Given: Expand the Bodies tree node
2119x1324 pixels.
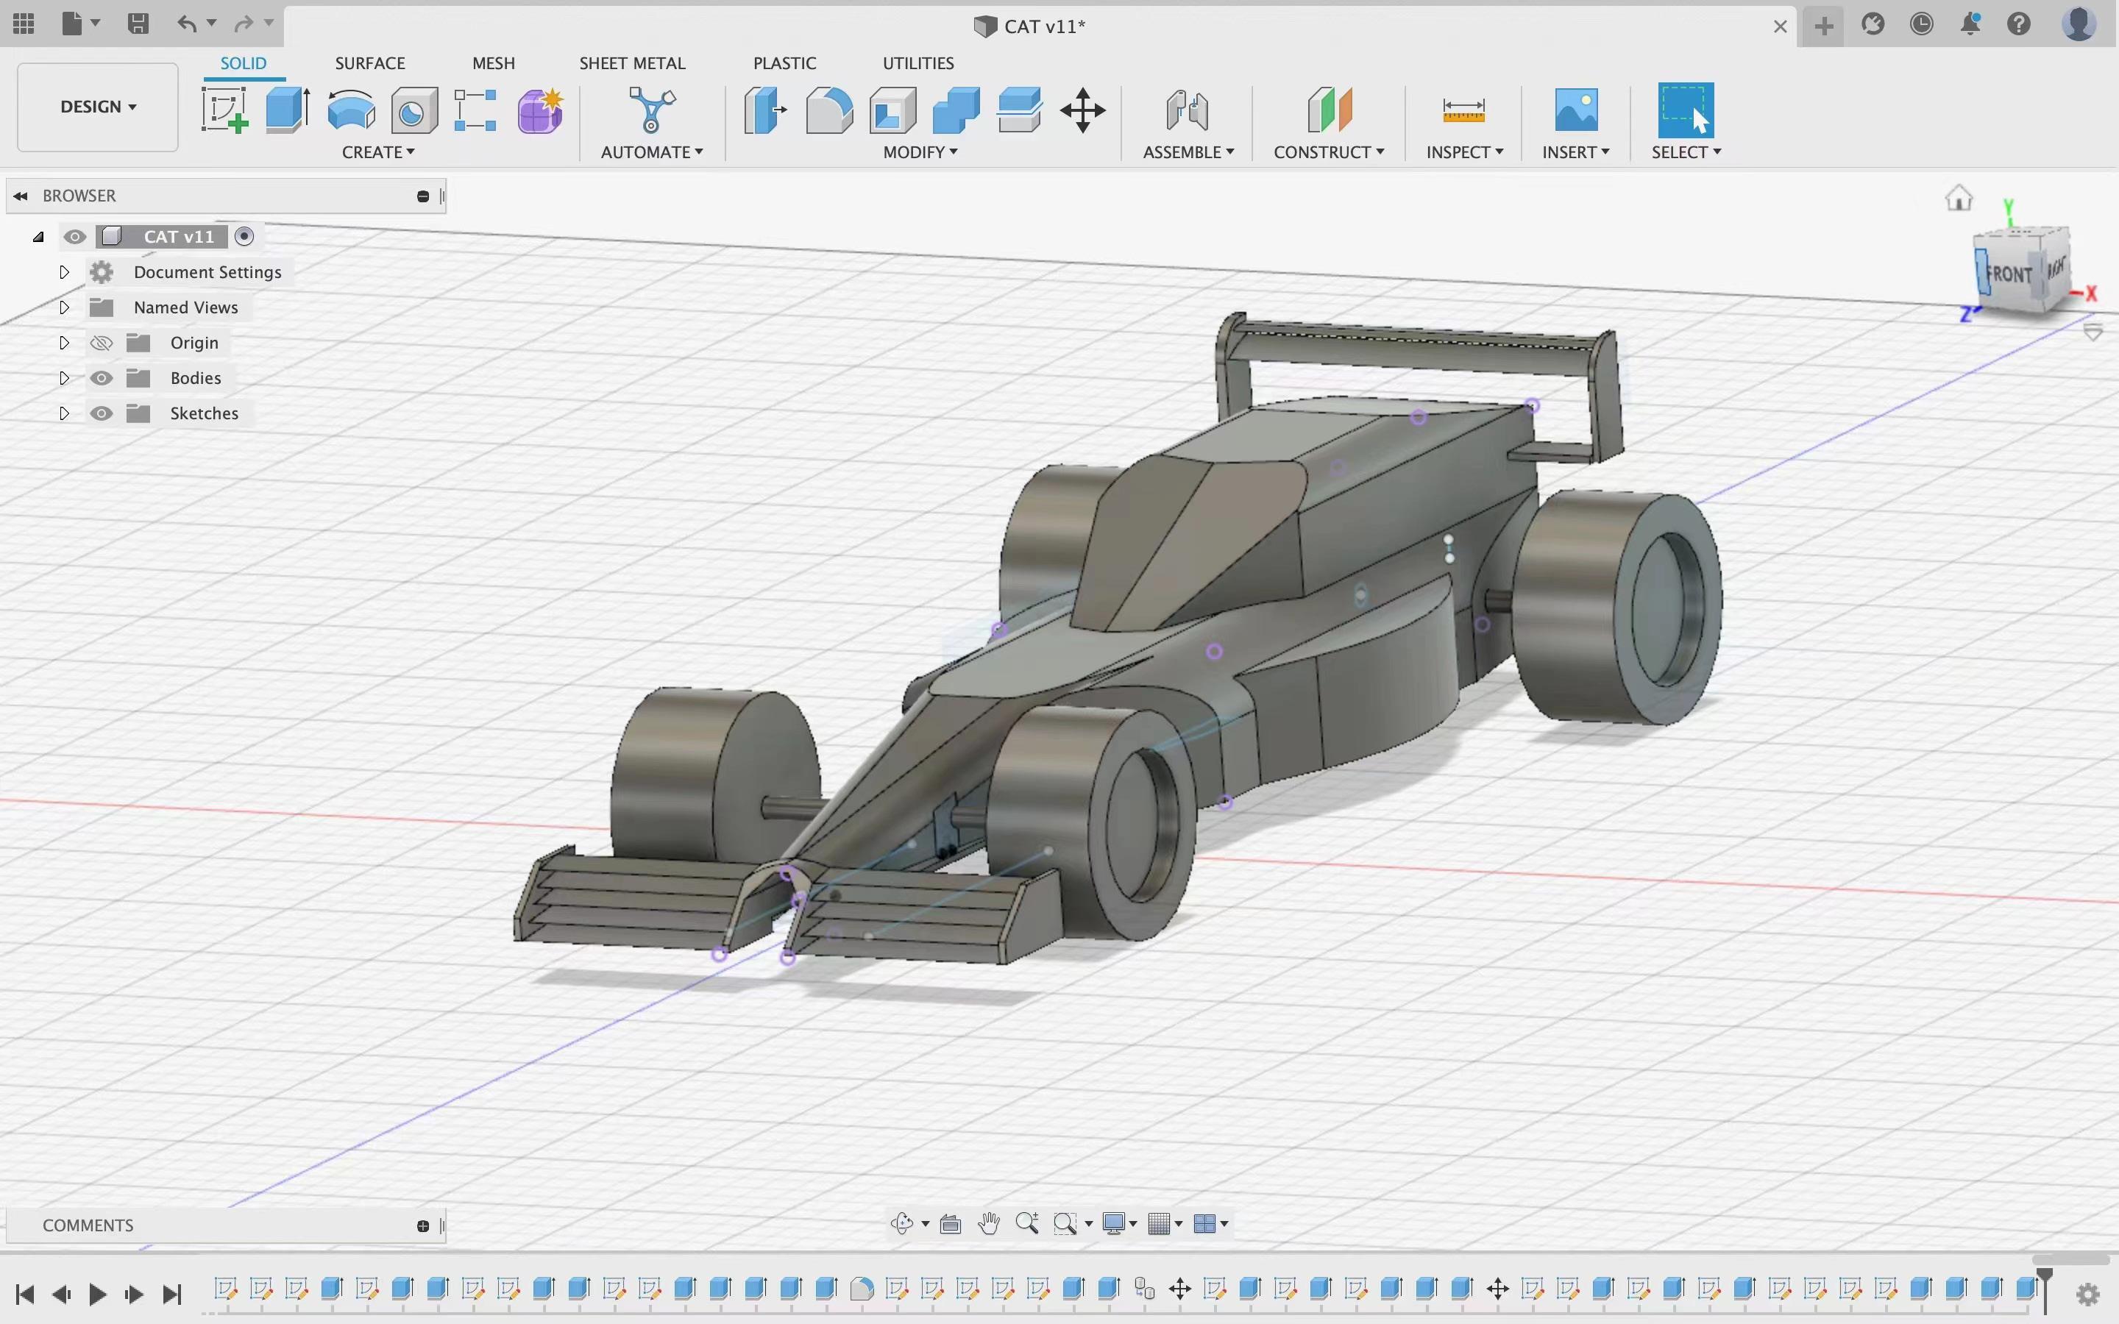Looking at the screenshot, I should click(x=64, y=378).
